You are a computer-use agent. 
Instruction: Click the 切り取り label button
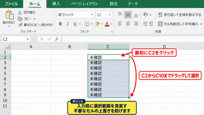[x=29, y=12]
